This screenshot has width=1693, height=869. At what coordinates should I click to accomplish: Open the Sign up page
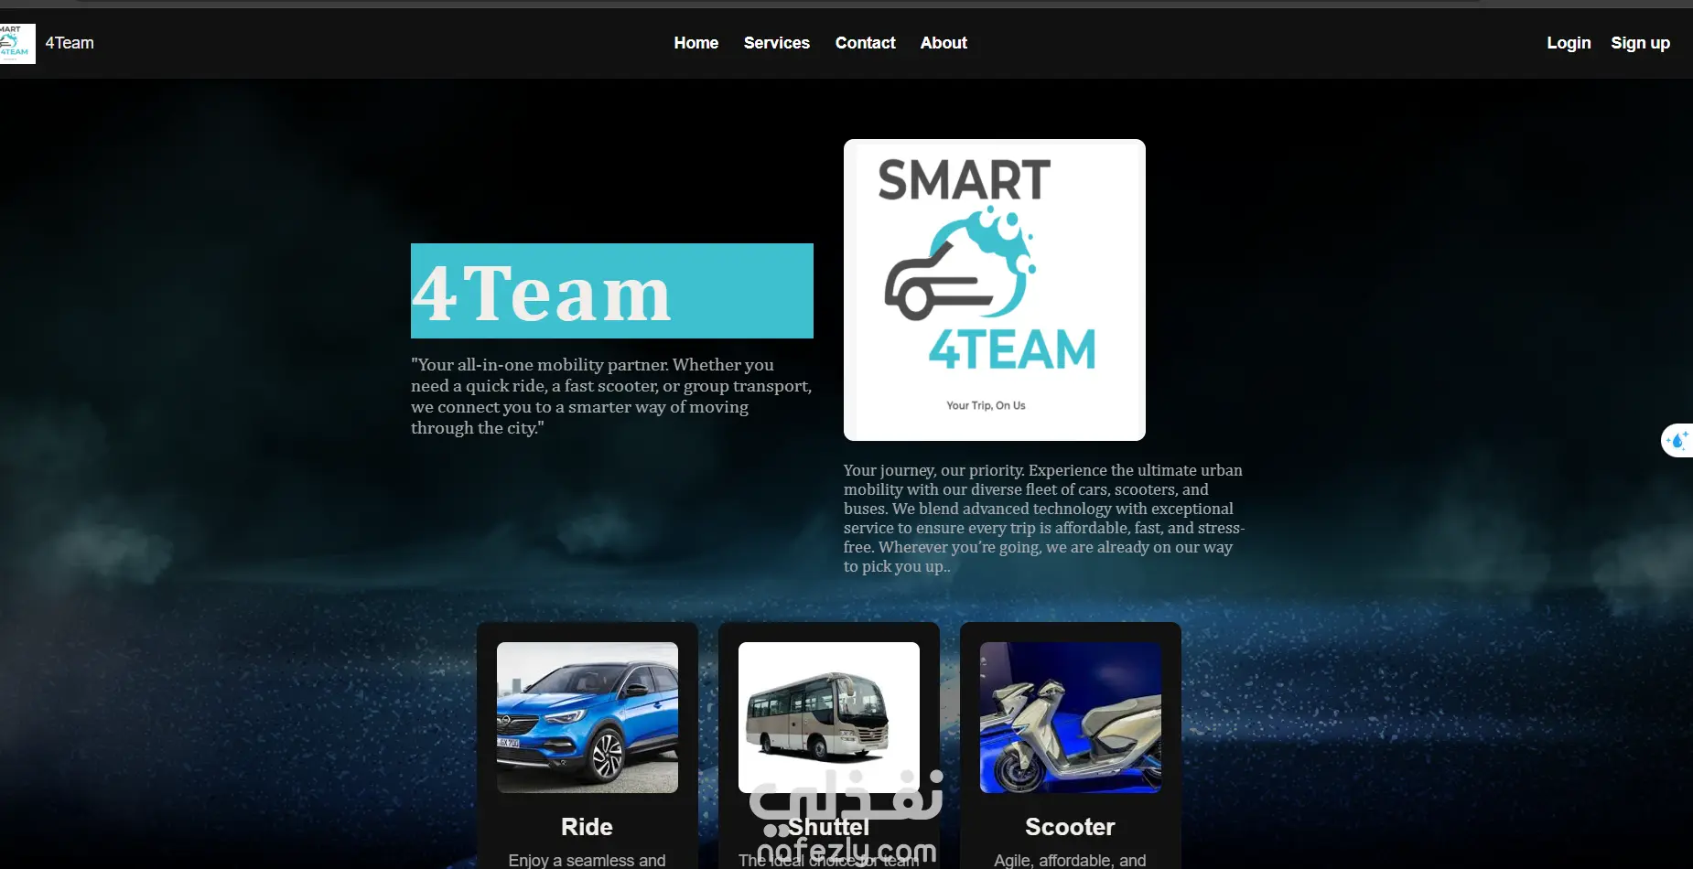(1640, 43)
